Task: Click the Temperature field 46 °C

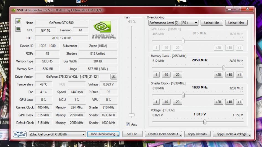Action: (x=44, y=84)
